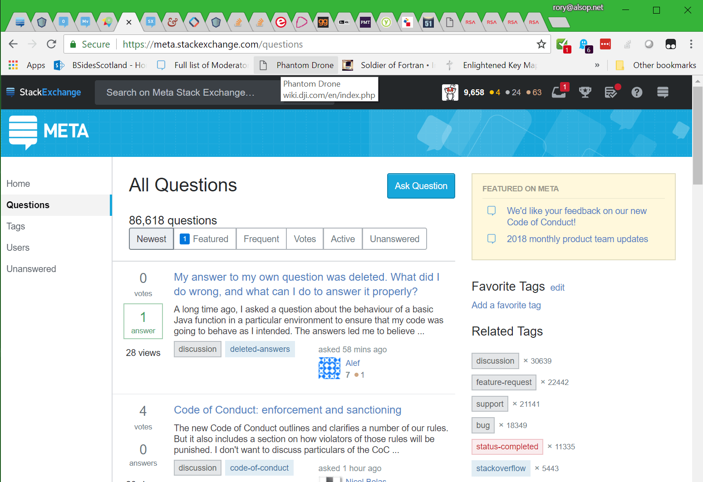Open the Chrome three-dot menu
Viewport: 703px width, 482px height.
691,44
